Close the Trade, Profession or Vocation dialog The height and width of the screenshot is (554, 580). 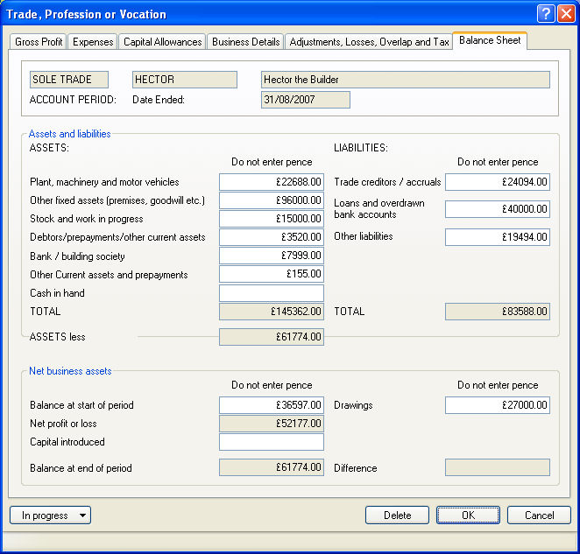coord(565,14)
